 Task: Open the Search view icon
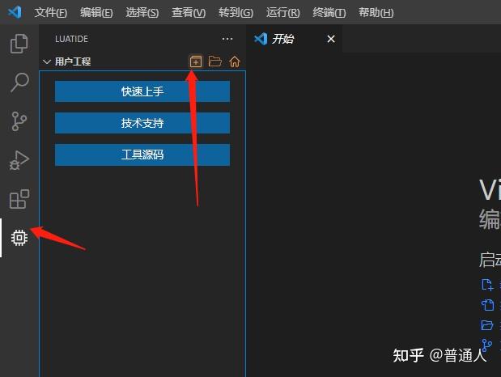click(x=19, y=82)
